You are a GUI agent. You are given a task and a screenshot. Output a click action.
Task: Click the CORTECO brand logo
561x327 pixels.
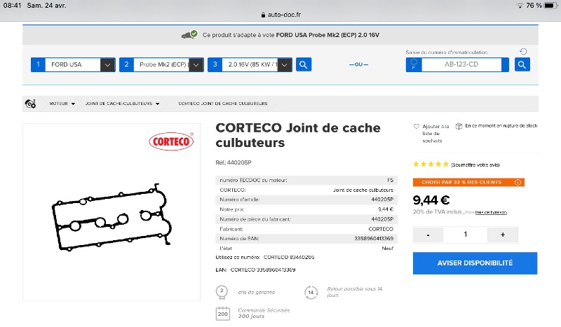171,141
